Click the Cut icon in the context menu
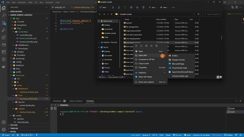This screenshot has width=244, height=137. point(136,46)
